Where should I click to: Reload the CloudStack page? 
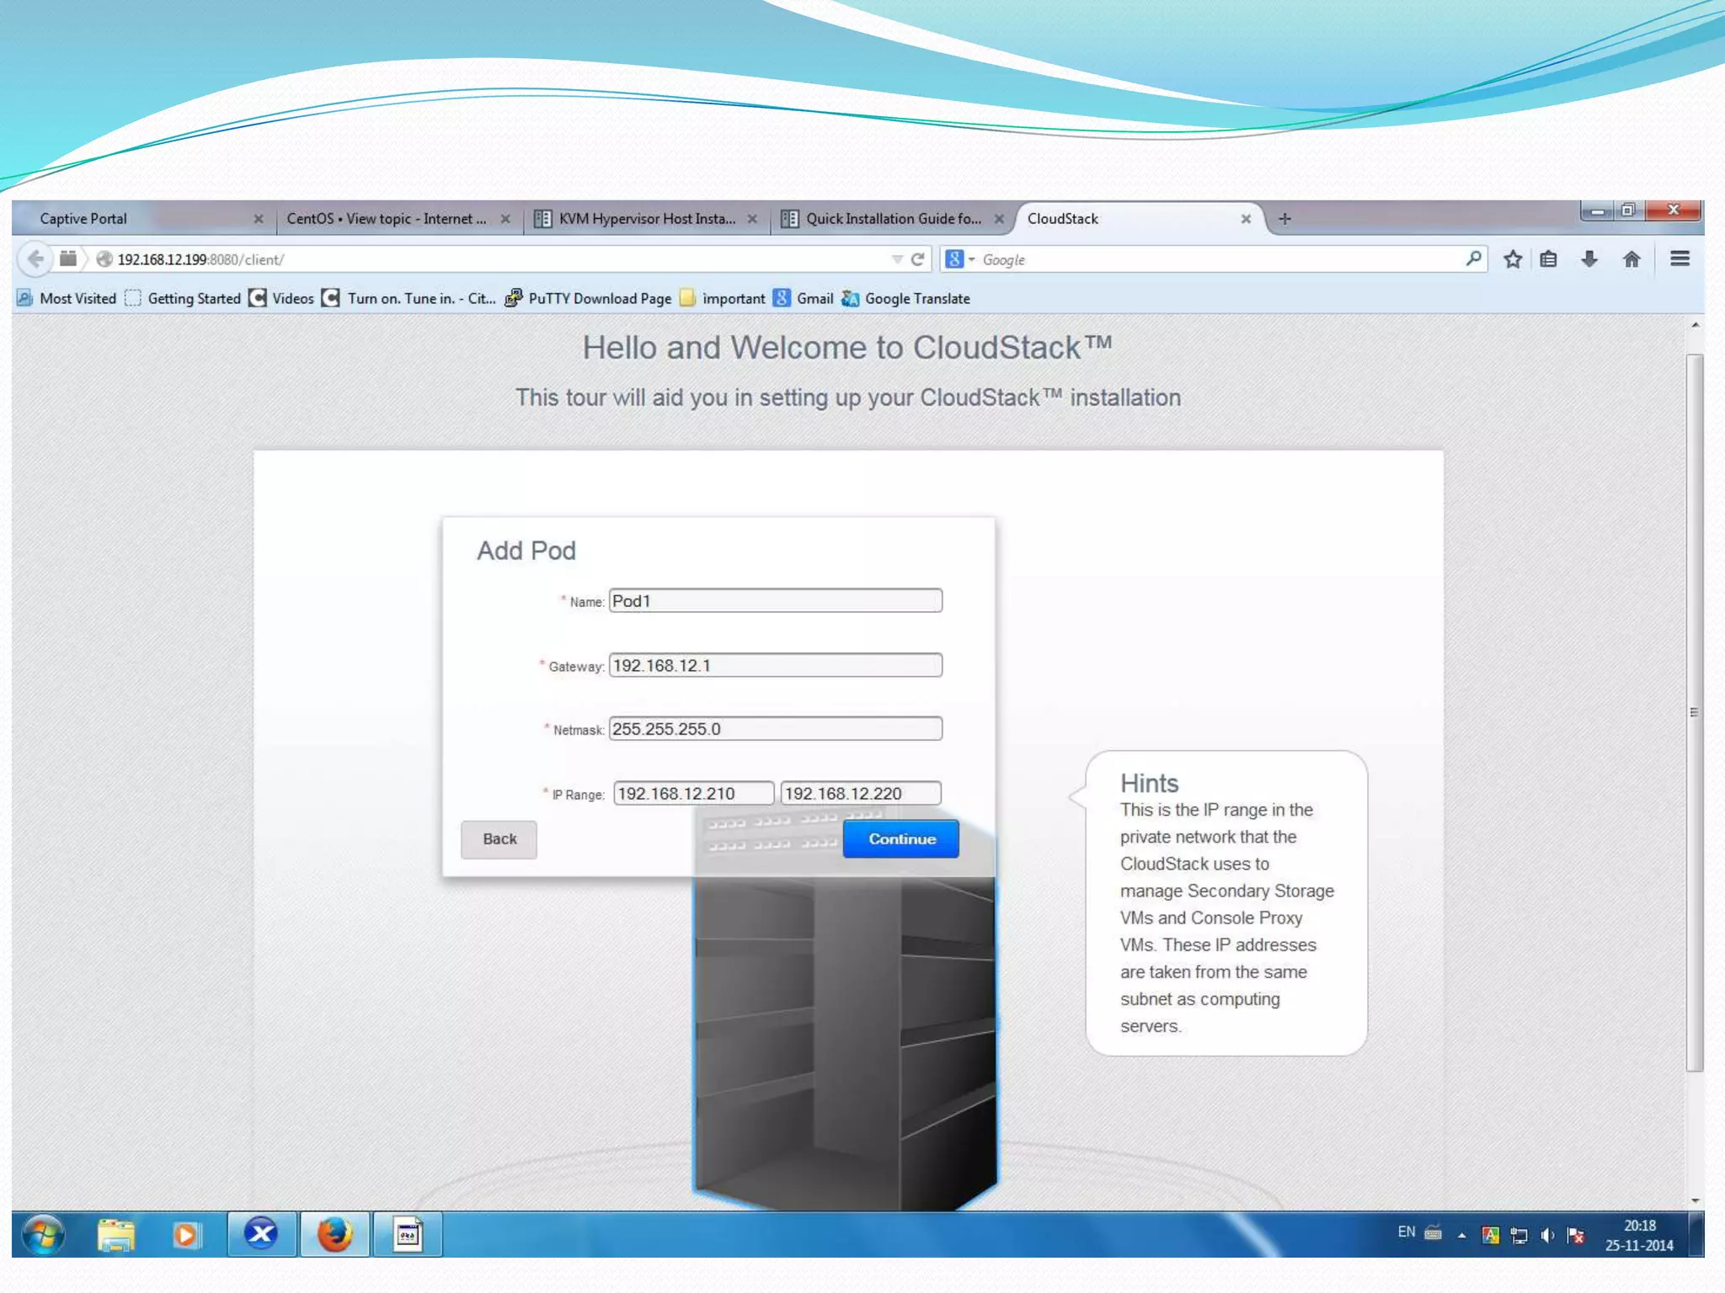(x=918, y=259)
